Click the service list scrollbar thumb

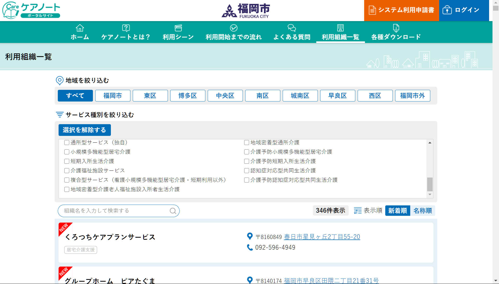[430, 184]
